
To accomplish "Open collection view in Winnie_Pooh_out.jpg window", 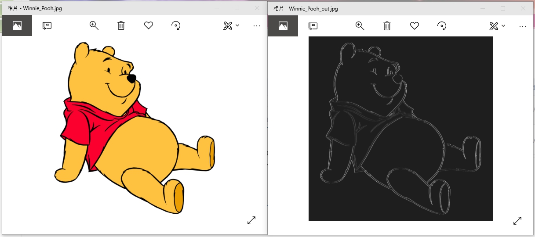I will click(283, 26).
